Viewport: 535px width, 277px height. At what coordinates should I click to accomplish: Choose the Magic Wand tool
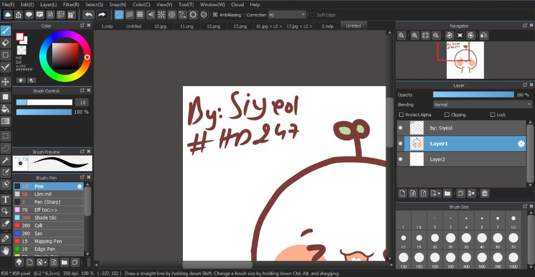[x=5, y=160]
